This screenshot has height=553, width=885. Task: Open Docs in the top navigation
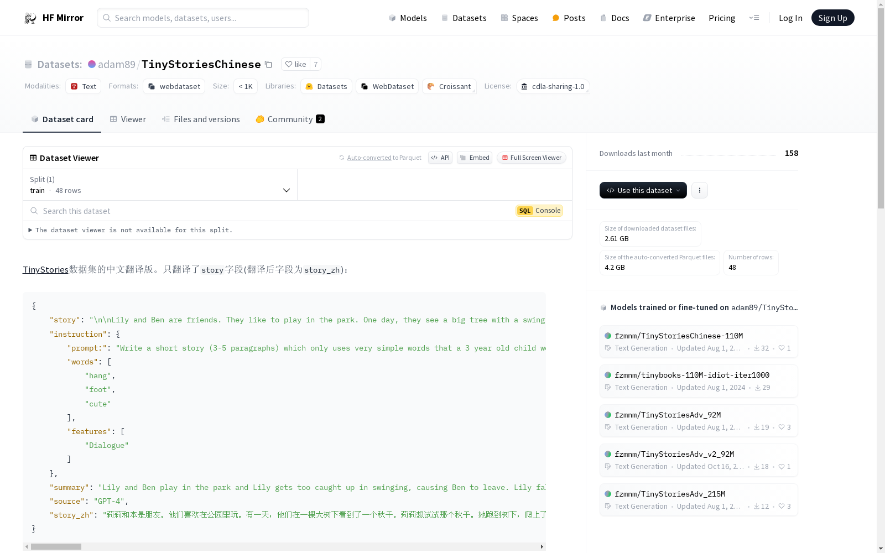coord(615,18)
